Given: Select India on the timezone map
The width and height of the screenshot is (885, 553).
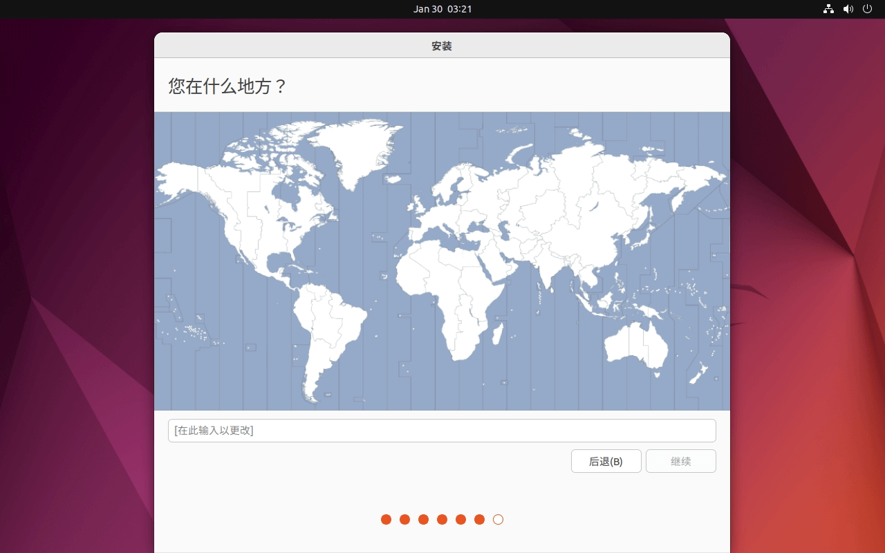Looking at the screenshot, I should tap(548, 270).
